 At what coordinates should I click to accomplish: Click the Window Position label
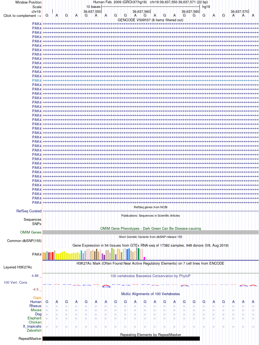coord(28,2)
